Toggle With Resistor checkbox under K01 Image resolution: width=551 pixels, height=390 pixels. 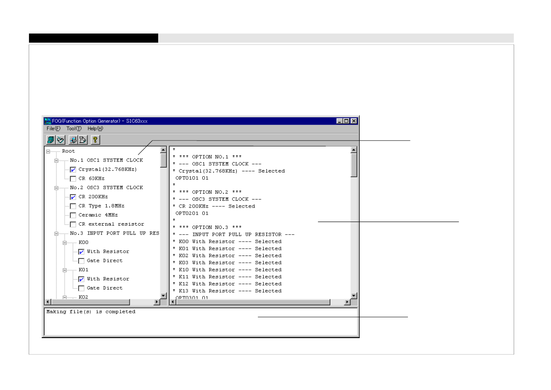coord(81,279)
